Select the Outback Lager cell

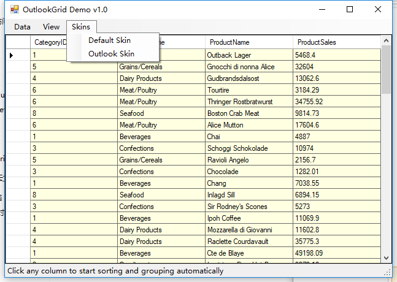pyautogui.click(x=249, y=55)
